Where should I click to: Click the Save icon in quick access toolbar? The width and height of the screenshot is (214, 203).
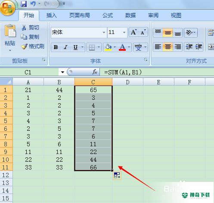[24, 4]
